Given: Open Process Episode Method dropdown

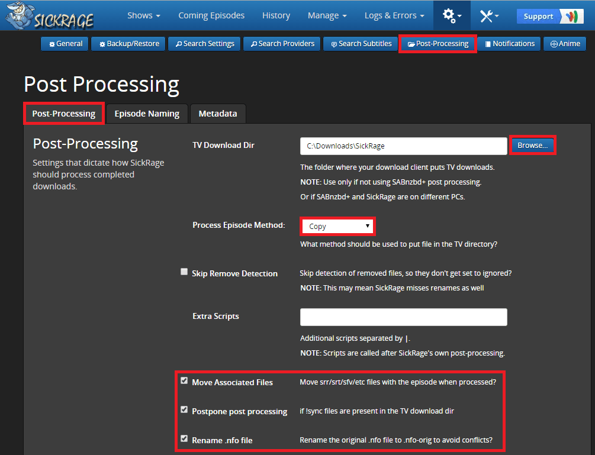Looking at the screenshot, I should pyautogui.click(x=337, y=226).
